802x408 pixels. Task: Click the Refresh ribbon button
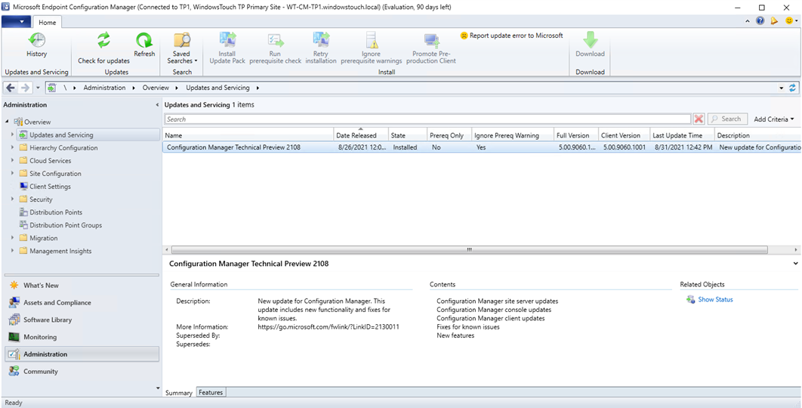point(144,45)
